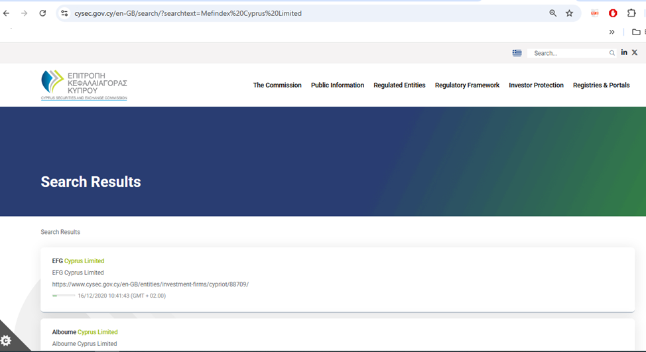Open the bookmarks folder icon
This screenshot has width=646, height=352.
[x=636, y=32]
